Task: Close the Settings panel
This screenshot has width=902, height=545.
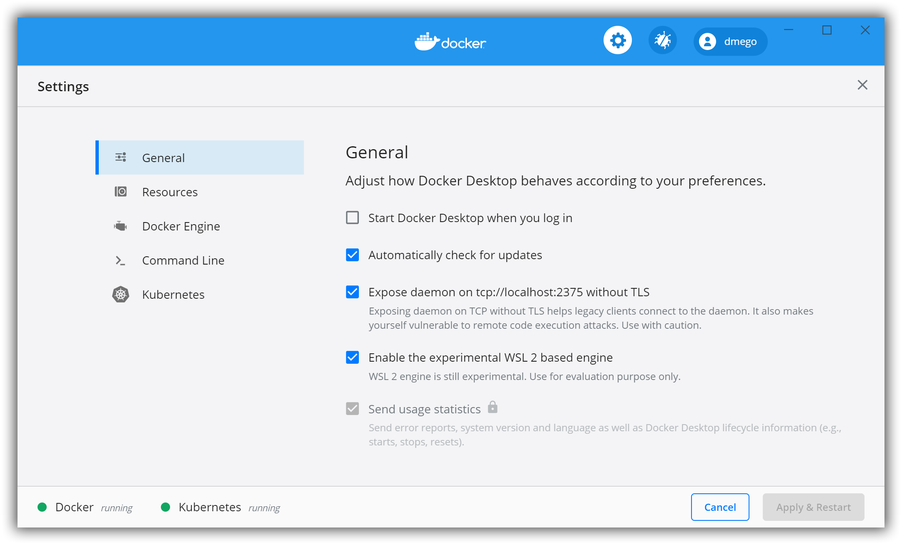Action: 863,85
